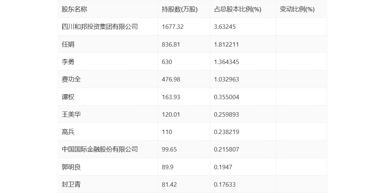Select the value 1677.32
Viewport: 385px width, 193px height.
(x=173, y=27)
